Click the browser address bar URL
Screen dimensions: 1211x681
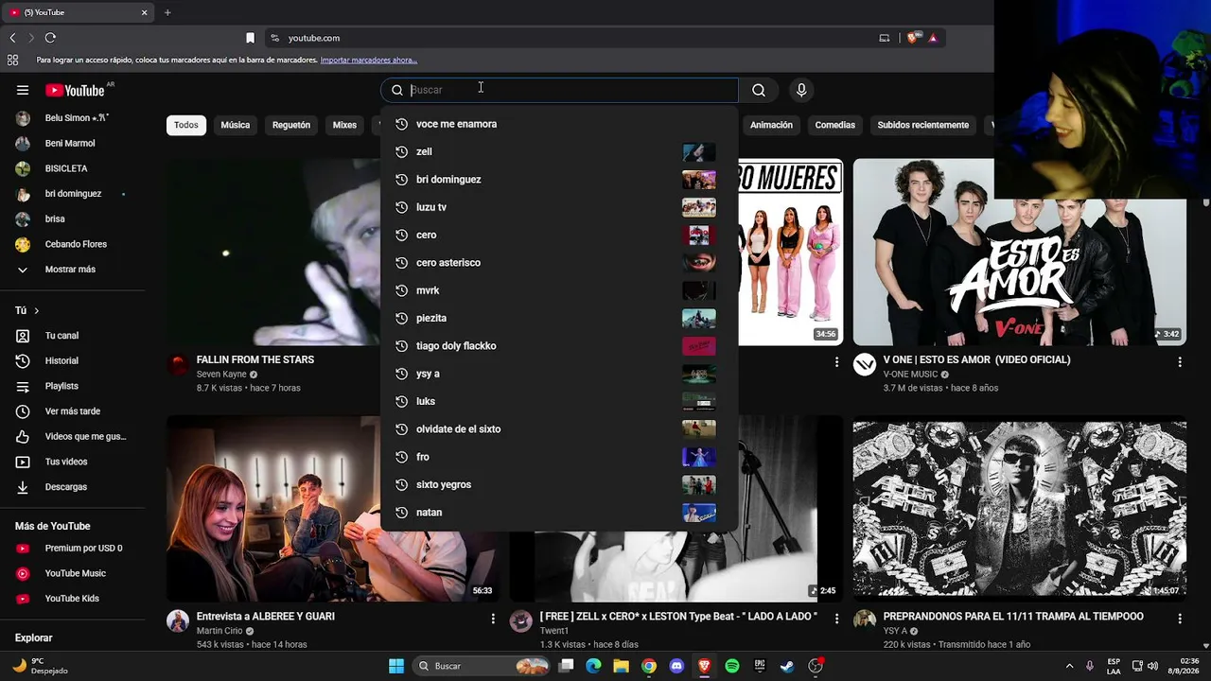pos(314,38)
